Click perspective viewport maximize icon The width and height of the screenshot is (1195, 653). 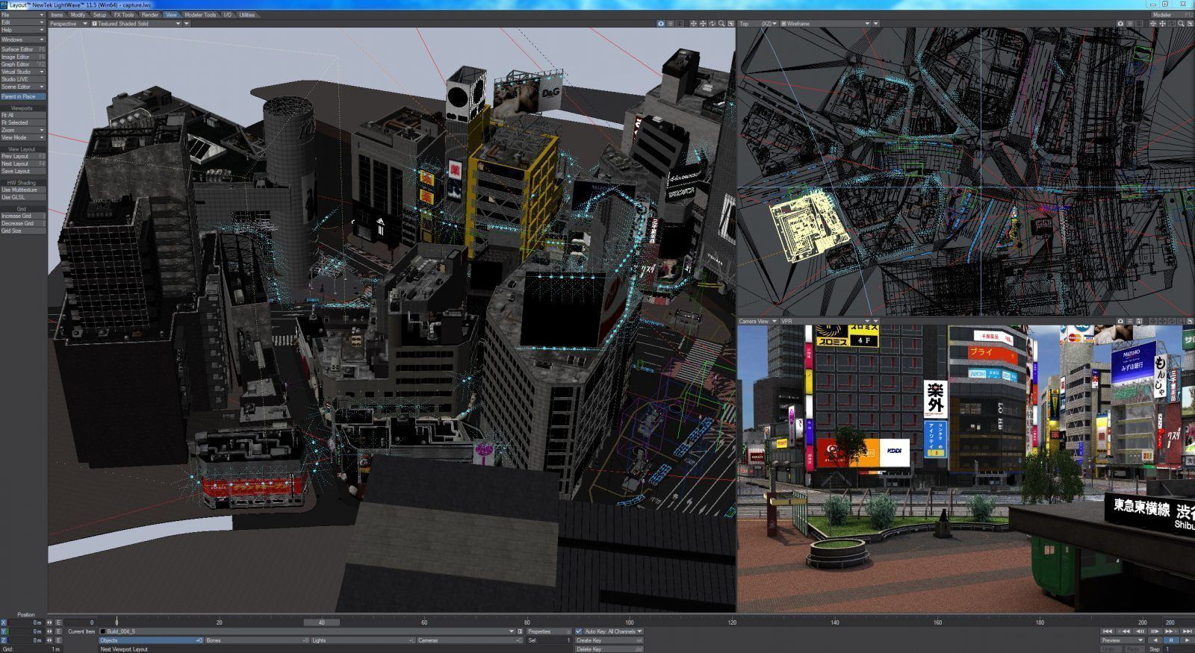tap(730, 24)
